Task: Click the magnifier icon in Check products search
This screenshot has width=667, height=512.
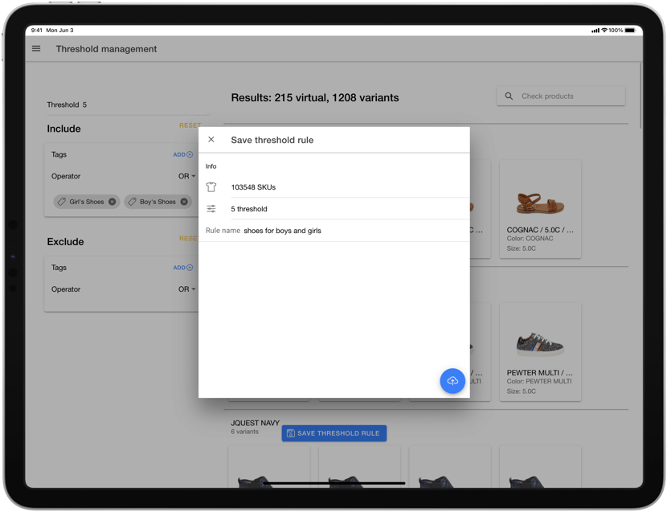Action: pos(508,95)
